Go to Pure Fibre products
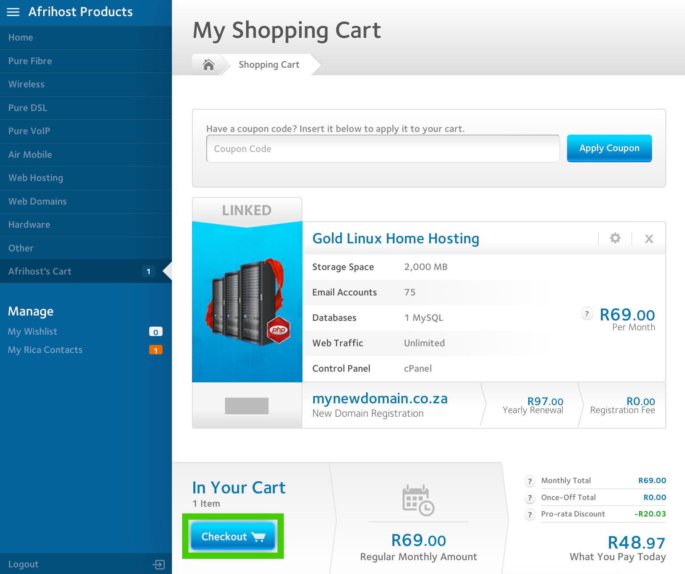 tap(30, 61)
